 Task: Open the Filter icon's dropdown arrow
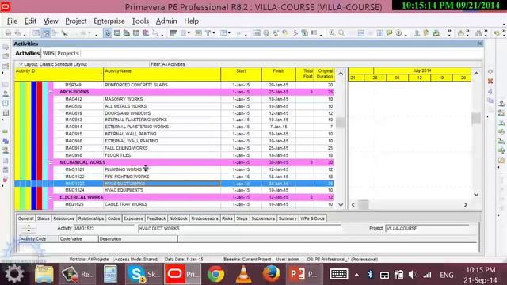214,33
